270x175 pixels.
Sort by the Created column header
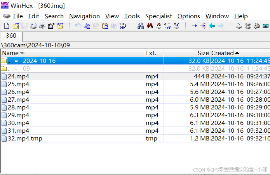point(240,53)
